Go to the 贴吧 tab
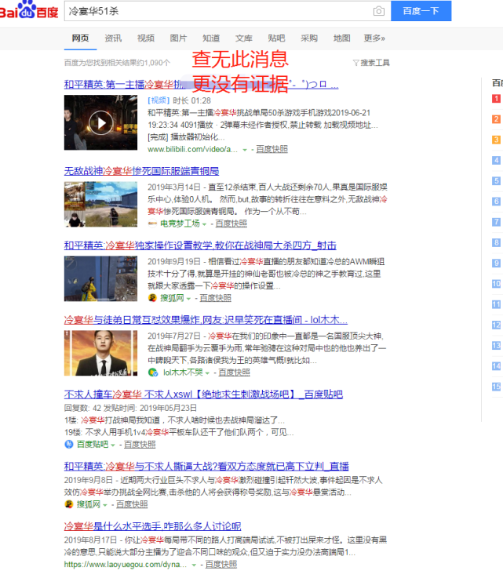Viewport: 503px width, 578px height. click(276, 38)
